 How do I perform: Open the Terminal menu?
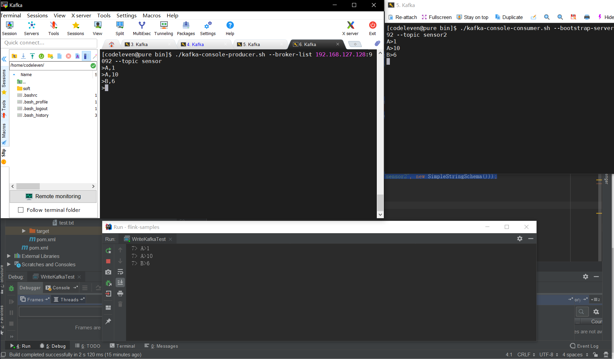point(11,15)
